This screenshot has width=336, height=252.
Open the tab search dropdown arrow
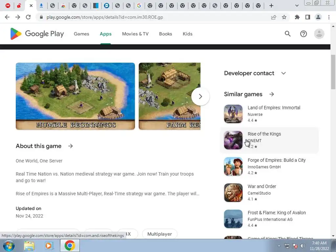[x=297, y=6]
